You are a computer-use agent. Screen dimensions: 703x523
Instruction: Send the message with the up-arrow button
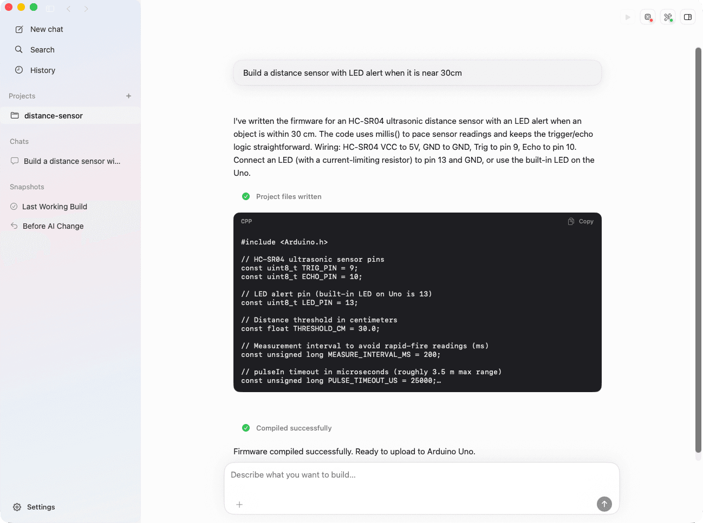(x=604, y=504)
